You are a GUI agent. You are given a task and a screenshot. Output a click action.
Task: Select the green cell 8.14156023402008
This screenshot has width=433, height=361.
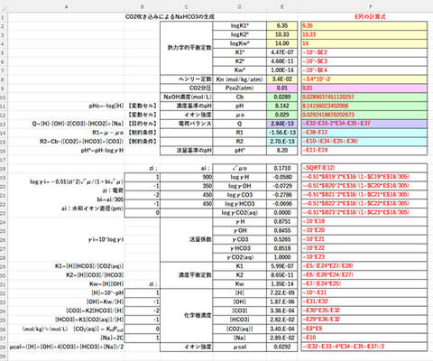tap(364, 106)
